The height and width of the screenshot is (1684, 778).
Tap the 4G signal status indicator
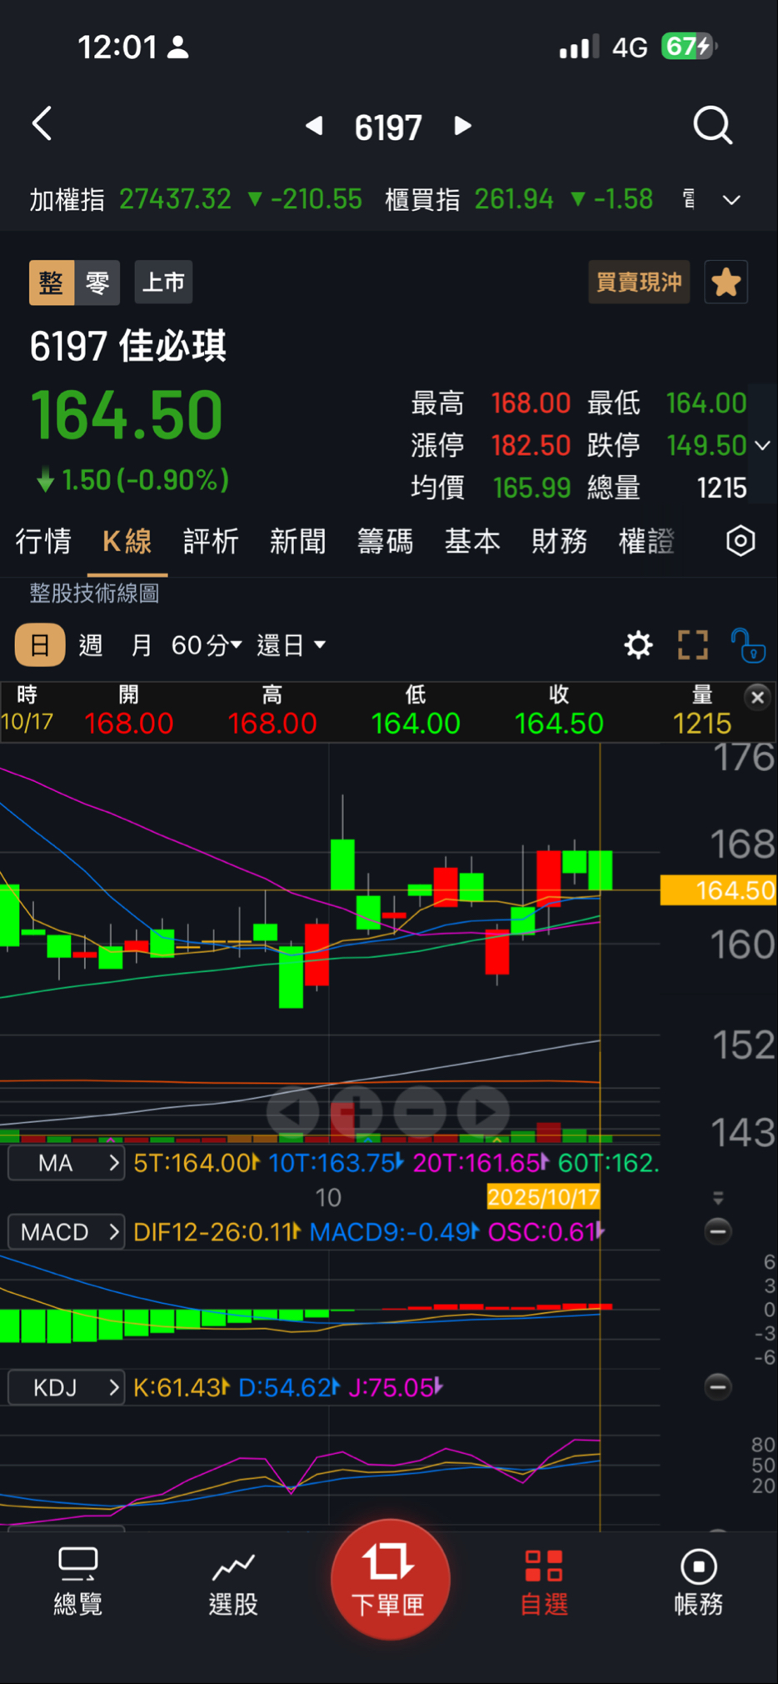(x=629, y=48)
